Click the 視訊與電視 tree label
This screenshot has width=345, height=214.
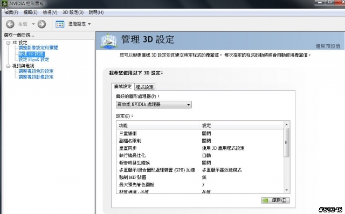[x=23, y=66]
